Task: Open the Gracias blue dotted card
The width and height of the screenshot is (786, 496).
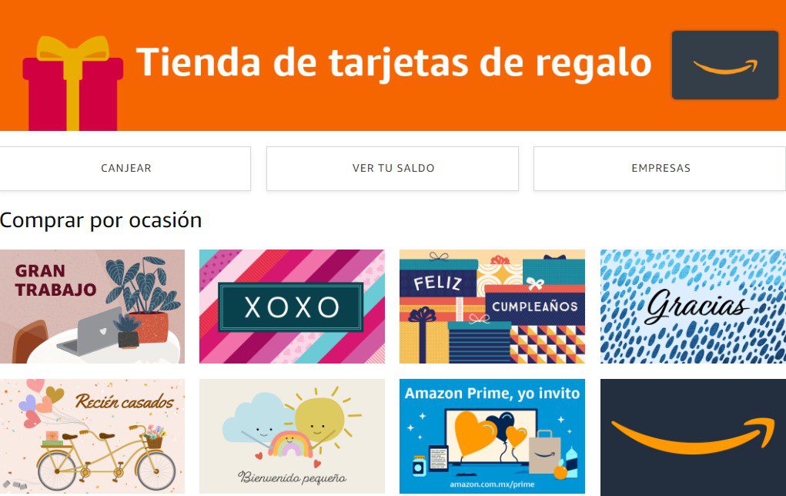Action: pos(694,307)
